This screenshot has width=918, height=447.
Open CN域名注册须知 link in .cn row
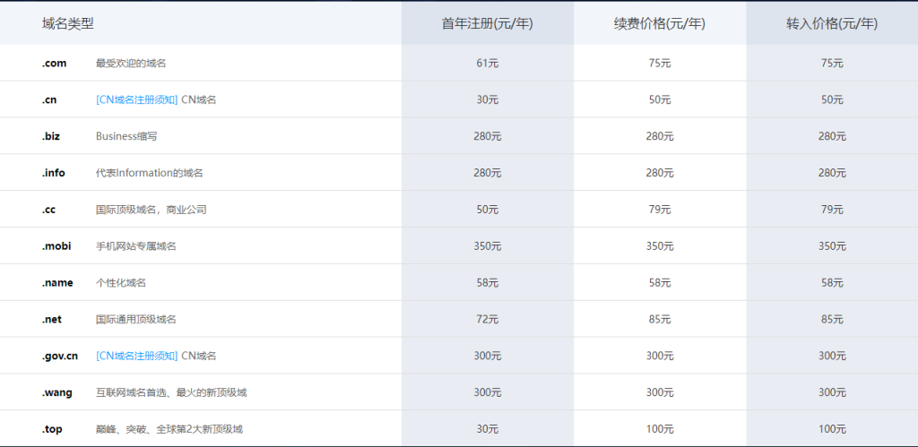pos(136,100)
